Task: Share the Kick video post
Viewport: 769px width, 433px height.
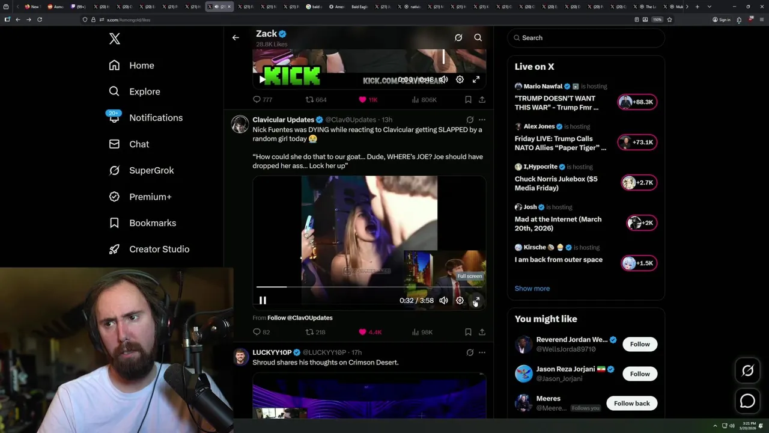Action: (x=482, y=100)
